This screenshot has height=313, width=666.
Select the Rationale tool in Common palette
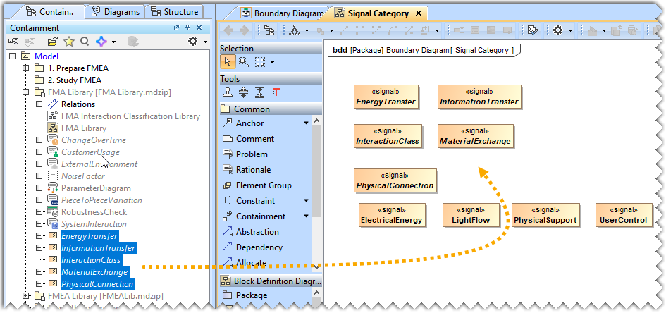pyautogui.click(x=253, y=170)
